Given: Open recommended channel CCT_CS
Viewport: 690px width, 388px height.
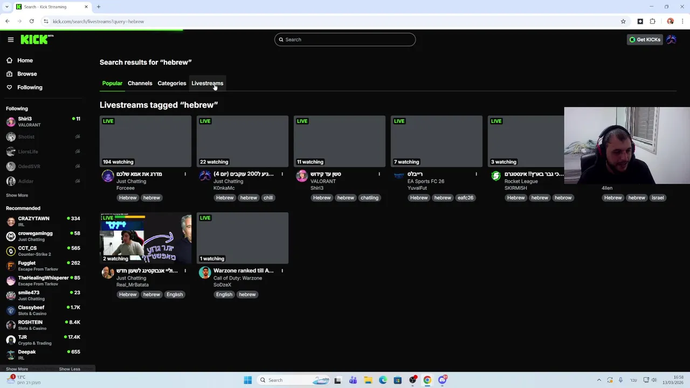Looking at the screenshot, I should [x=43, y=251].
